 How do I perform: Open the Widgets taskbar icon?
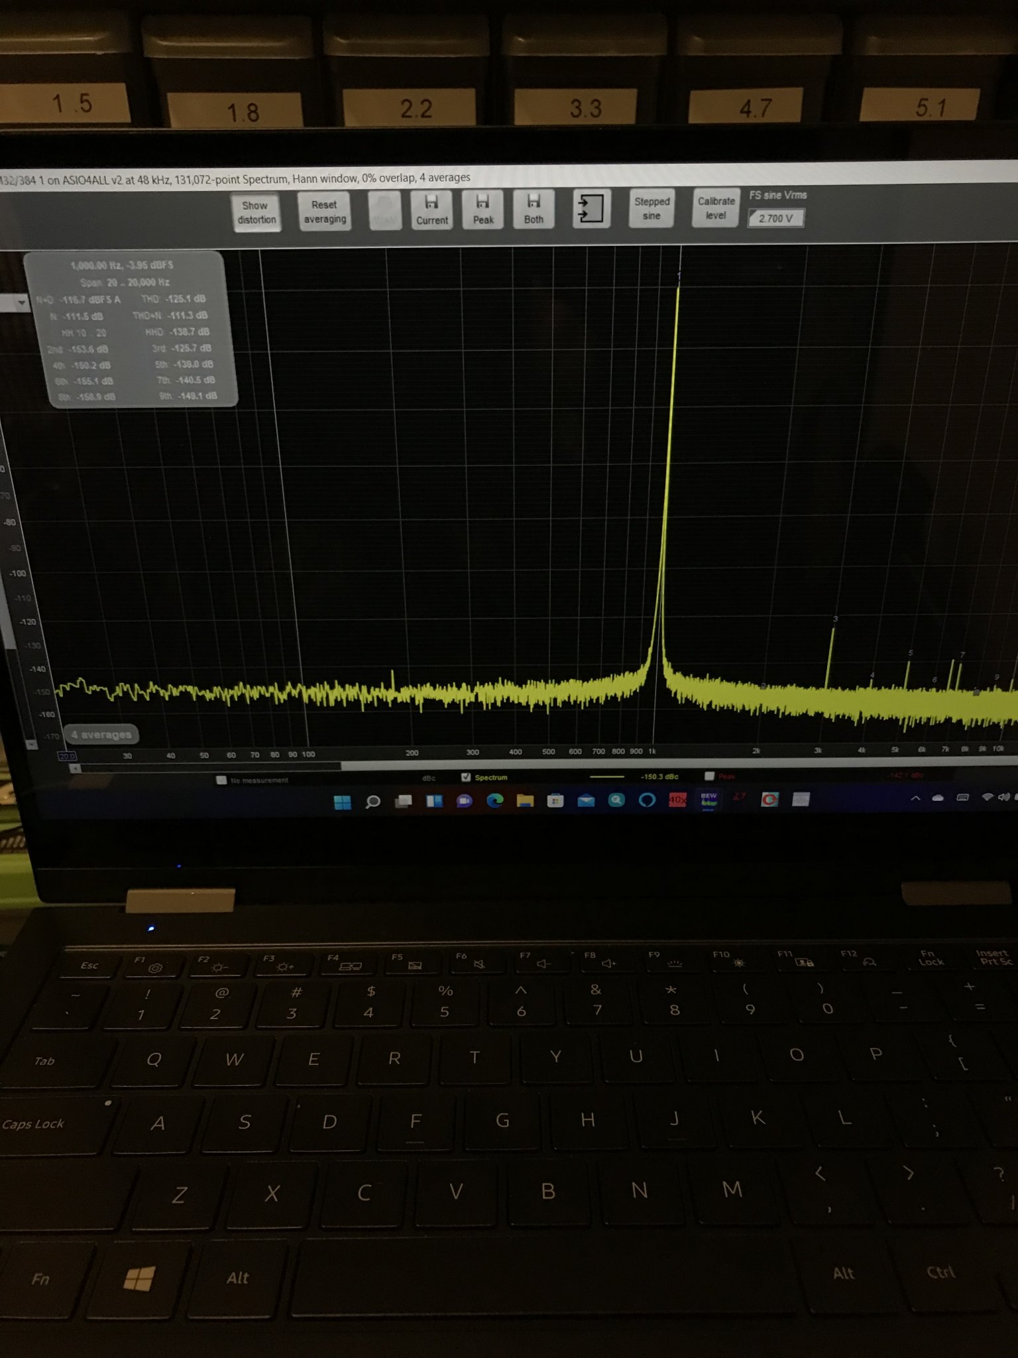pos(434,801)
